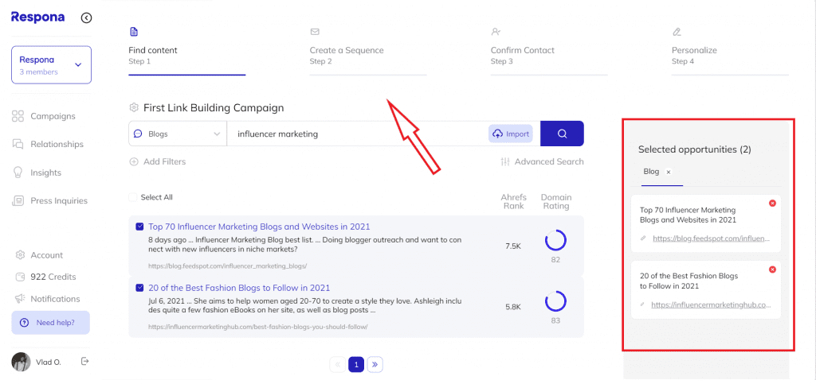The height and width of the screenshot is (380, 816).
Task: Uncheck 20 of the Best Fashion Blogs result
Action: click(x=139, y=288)
